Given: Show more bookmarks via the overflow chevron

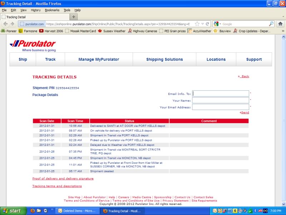Looking at the screenshot, I should click(283, 31).
